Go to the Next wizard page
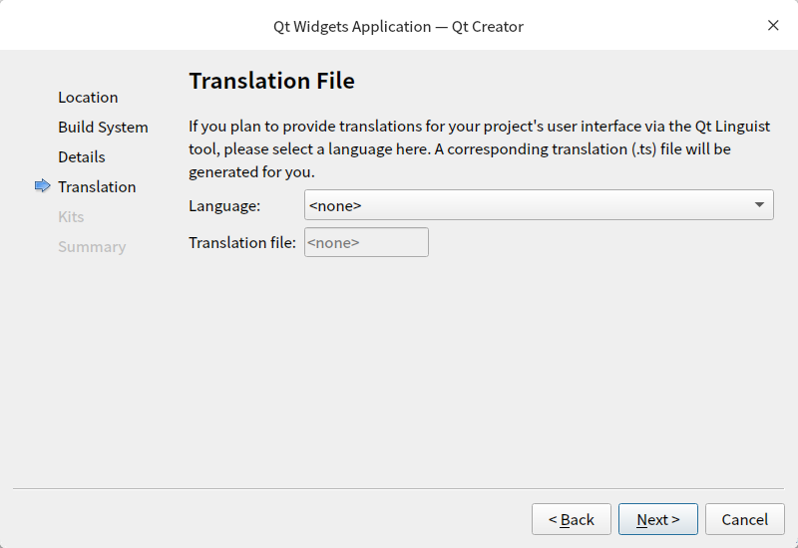798x548 pixels. [657, 519]
